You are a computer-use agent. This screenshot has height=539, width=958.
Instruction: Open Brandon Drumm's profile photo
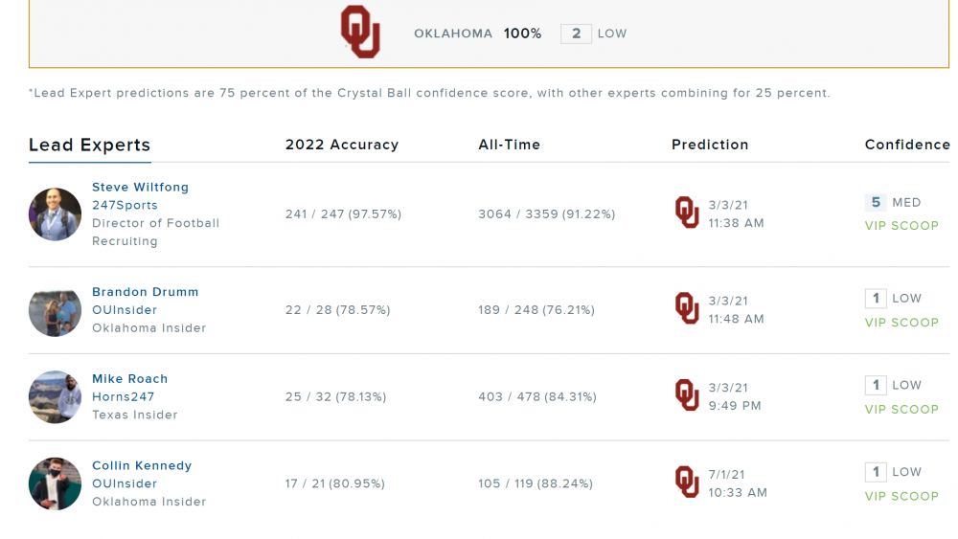point(55,310)
